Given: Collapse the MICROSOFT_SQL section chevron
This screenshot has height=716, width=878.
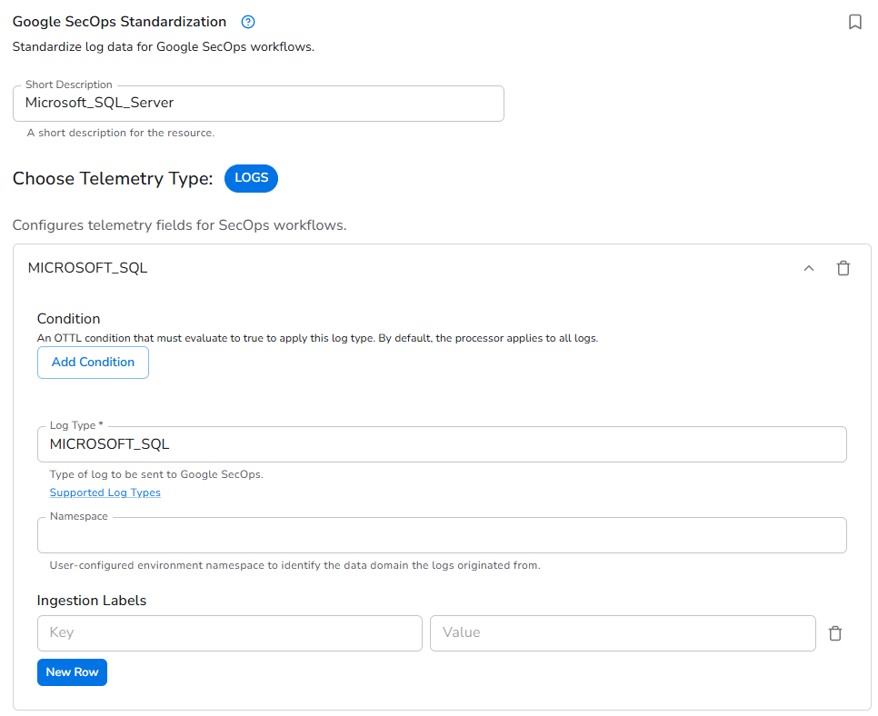Looking at the screenshot, I should 809,268.
